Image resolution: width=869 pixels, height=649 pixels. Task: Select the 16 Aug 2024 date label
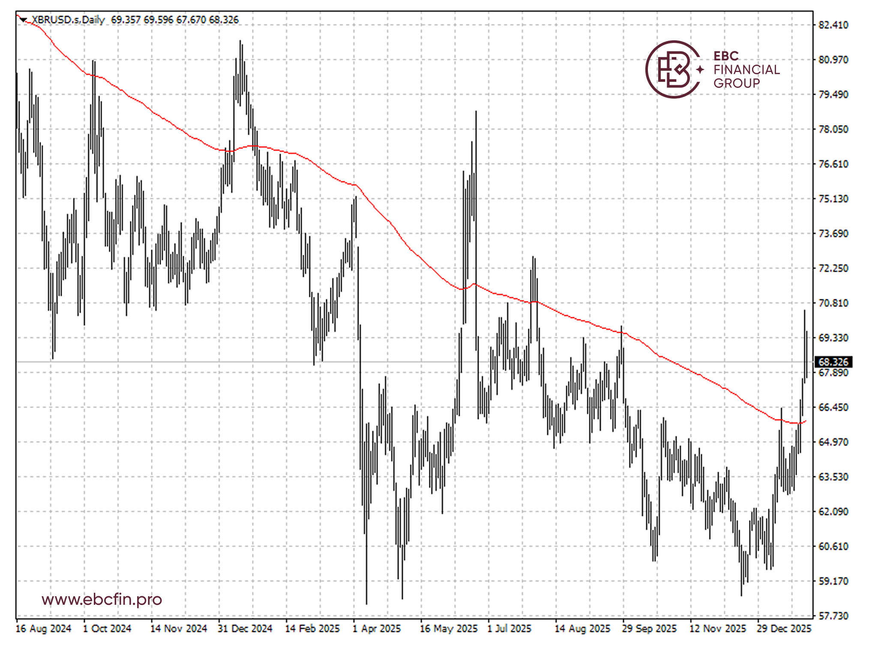tap(43, 629)
